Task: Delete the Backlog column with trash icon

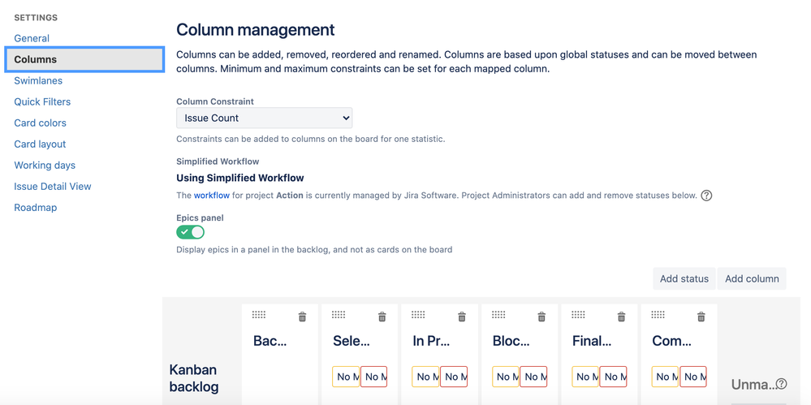Action: pos(302,317)
